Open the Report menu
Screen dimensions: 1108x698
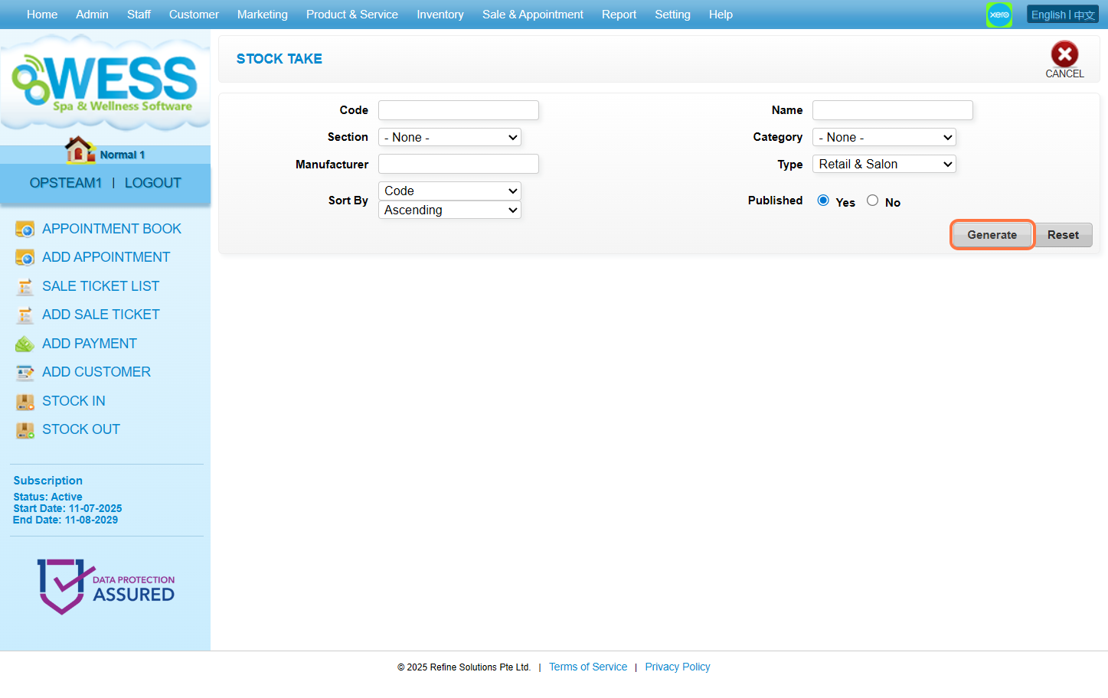(619, 15)
